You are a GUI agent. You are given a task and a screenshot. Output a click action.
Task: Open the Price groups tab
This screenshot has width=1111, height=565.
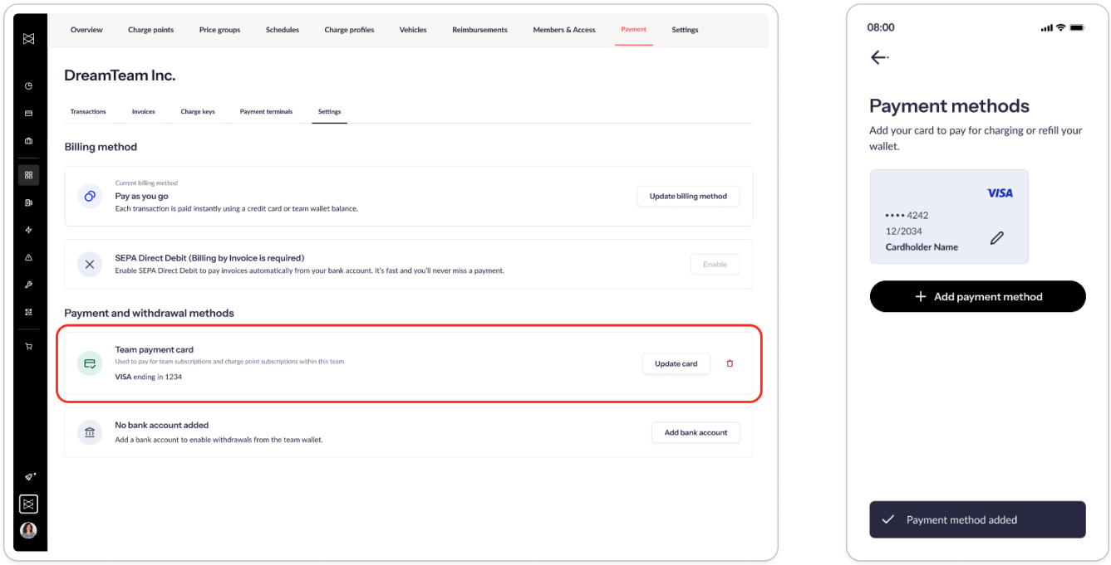tap(219, 30)
